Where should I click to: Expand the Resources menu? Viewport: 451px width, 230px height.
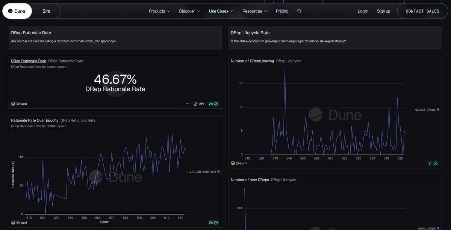[x=254, y=11]
